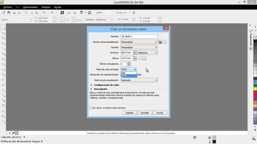Select portrait page orientation in the dialog
The width and height of the screenshot is (257, 144).
pyautogui.click(x=139, y=58)
